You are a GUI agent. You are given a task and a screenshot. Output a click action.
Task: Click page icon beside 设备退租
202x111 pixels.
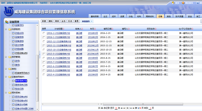tap(13, 41)
